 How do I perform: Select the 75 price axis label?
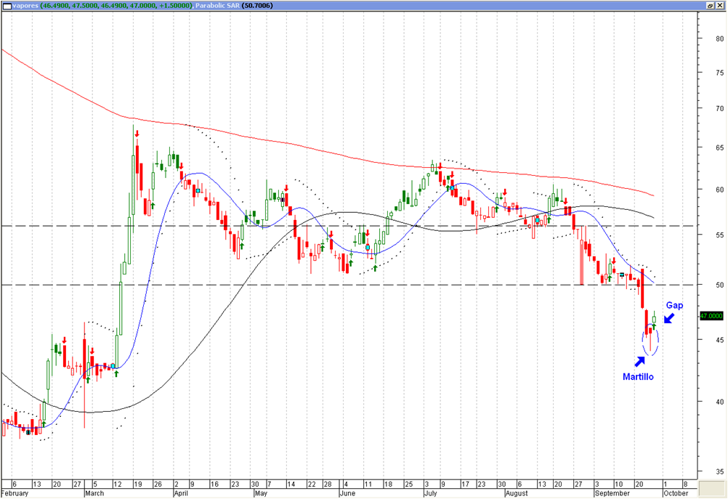click(719, 73)
